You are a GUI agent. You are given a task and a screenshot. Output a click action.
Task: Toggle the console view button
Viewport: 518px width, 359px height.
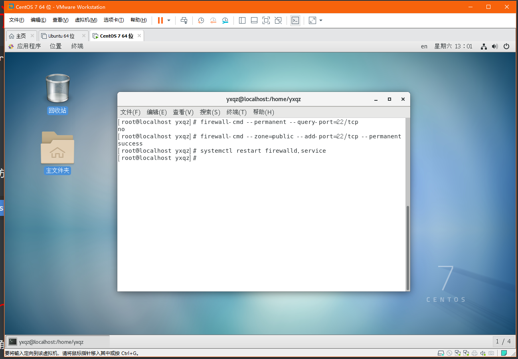click(x=295, y=20)
